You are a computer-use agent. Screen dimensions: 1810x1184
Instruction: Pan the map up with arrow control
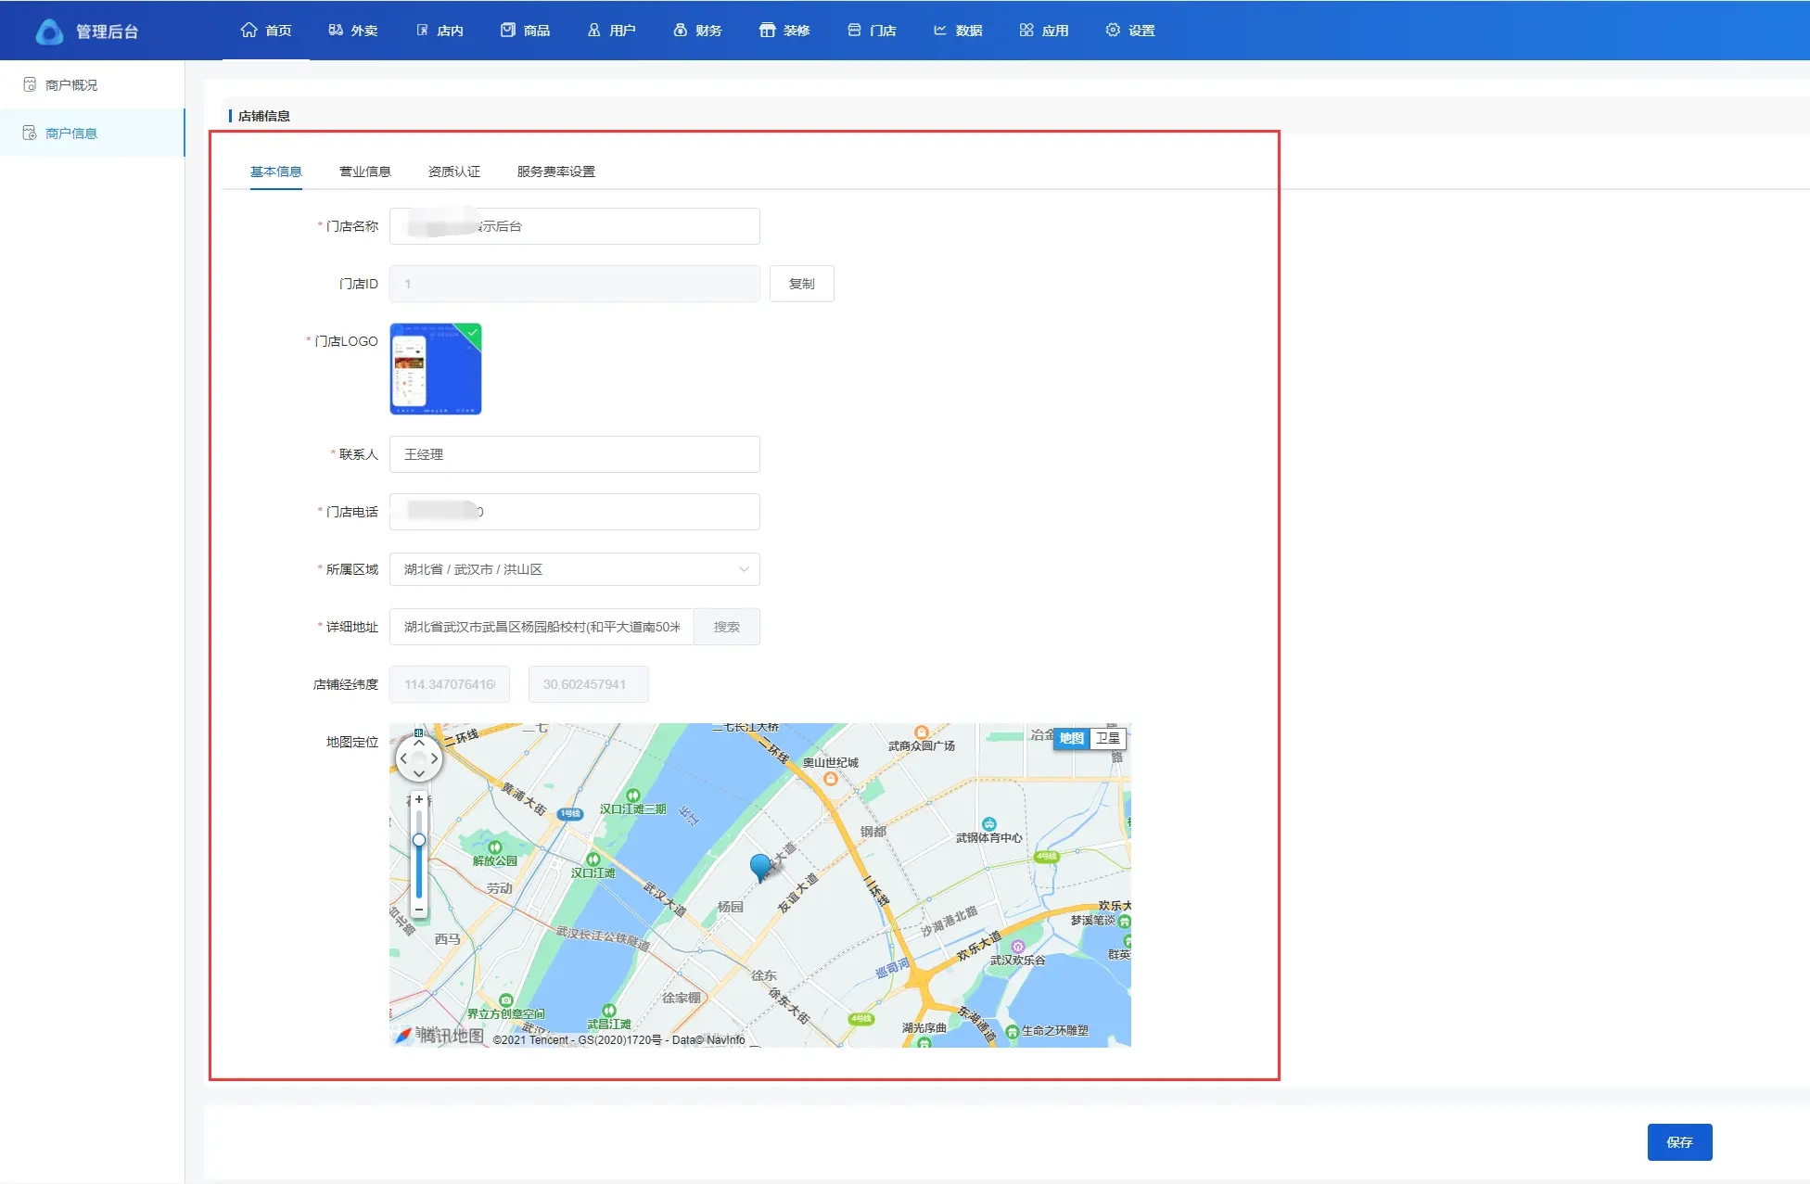[x=419, y=744]
